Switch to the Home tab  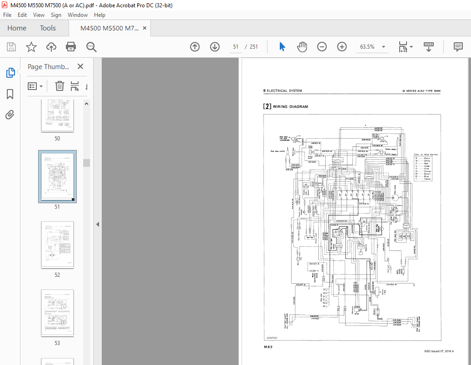(x=17, y=28)
